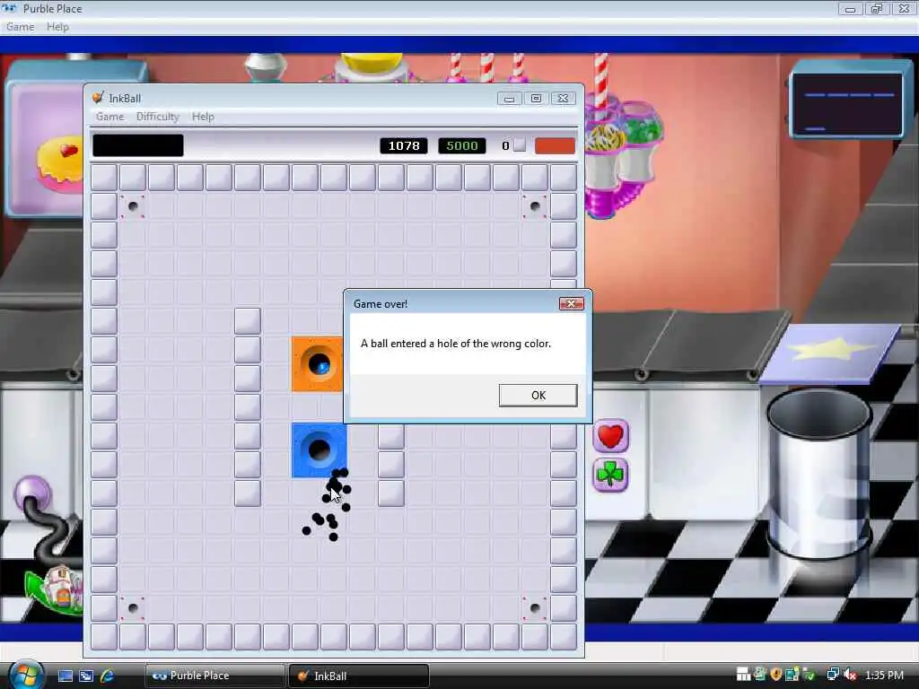The image size is (919, 689).
Task: Click OK in the Game over dialog
Action: pos(538,395)
